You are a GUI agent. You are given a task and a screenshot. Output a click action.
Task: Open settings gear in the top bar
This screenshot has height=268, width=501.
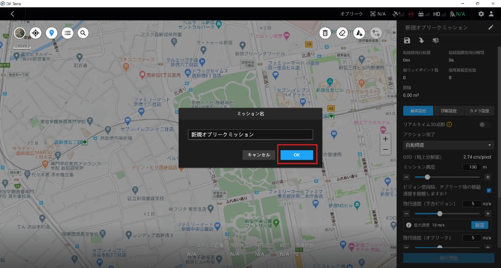(481, 14)
